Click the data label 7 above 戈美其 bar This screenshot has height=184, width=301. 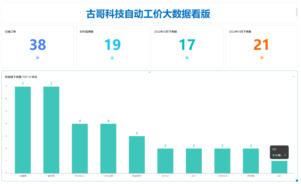[23, 84]
